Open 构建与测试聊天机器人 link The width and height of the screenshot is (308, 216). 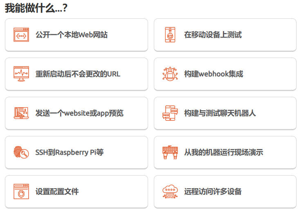point(220,113)
